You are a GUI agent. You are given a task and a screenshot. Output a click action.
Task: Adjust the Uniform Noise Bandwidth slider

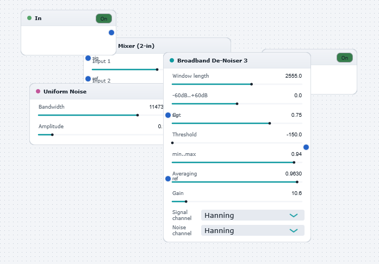[101, 115]
